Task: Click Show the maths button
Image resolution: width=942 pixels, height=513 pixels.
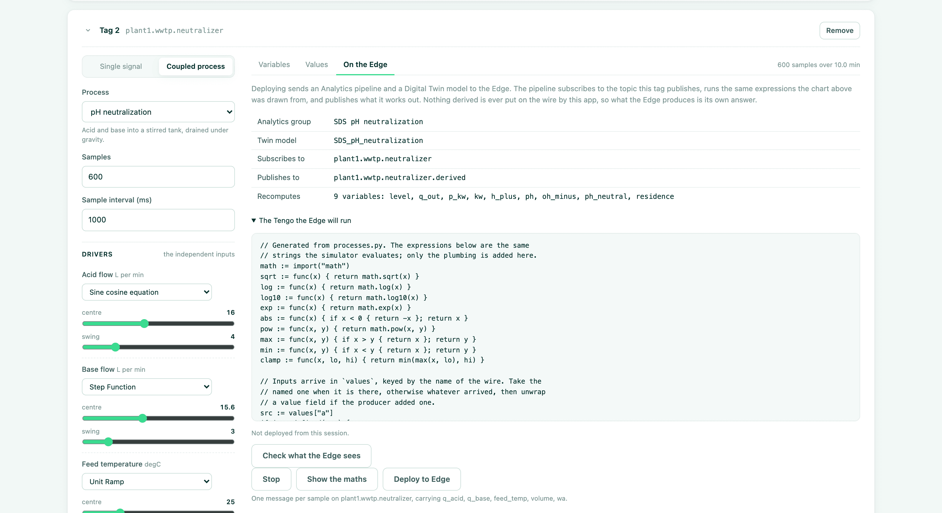Action: tap(336, 479)
